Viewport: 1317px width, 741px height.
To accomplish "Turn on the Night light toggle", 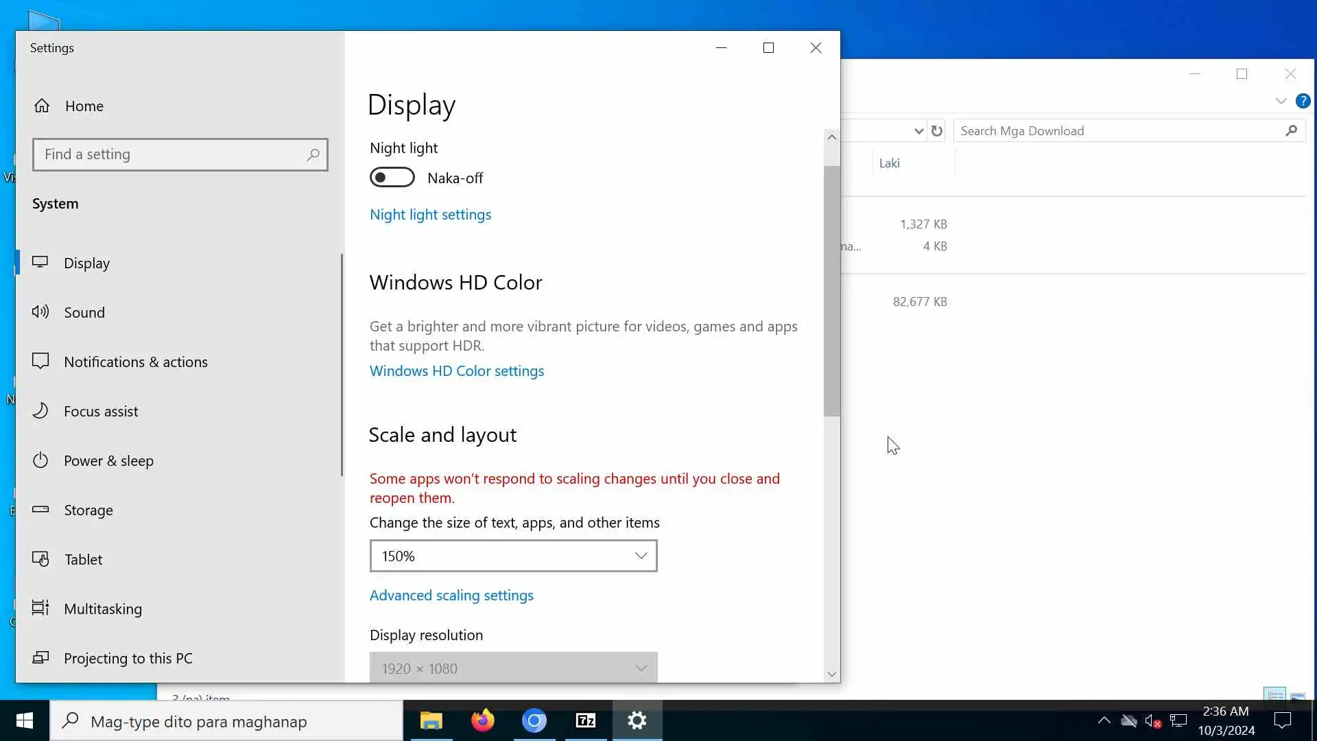I will pyautogui.click(x=392, y=178).
